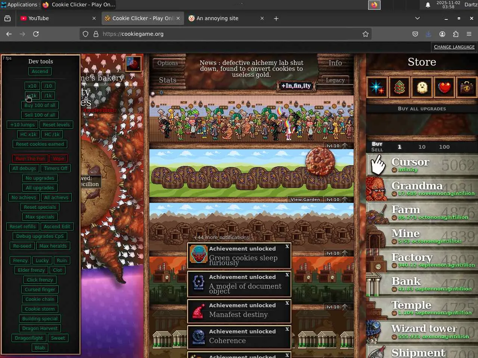478x358 pixels.
Task: Switch to the YouTube tab
Action: (x=58, y=18)
